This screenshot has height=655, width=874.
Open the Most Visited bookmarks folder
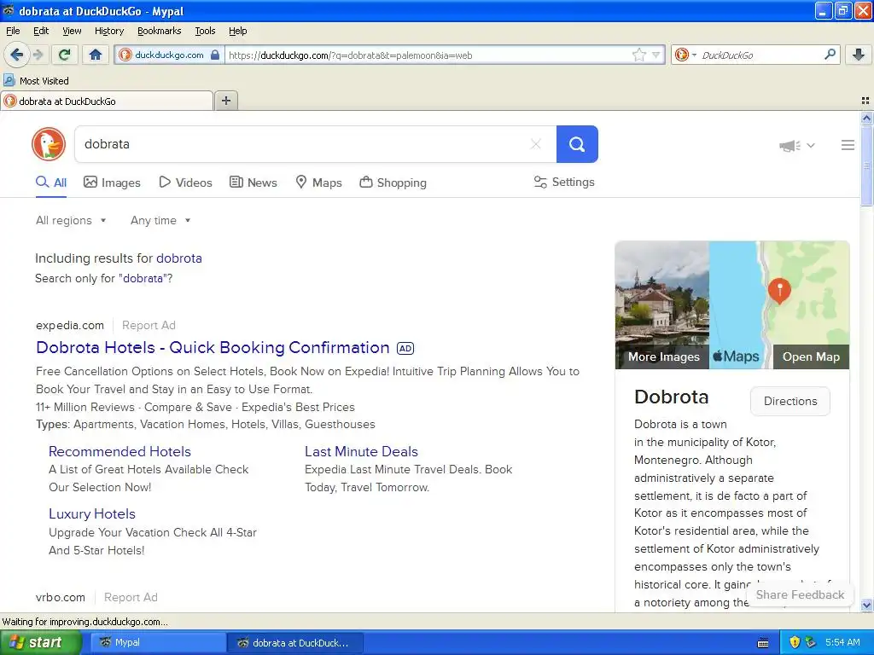pos(37,81)
